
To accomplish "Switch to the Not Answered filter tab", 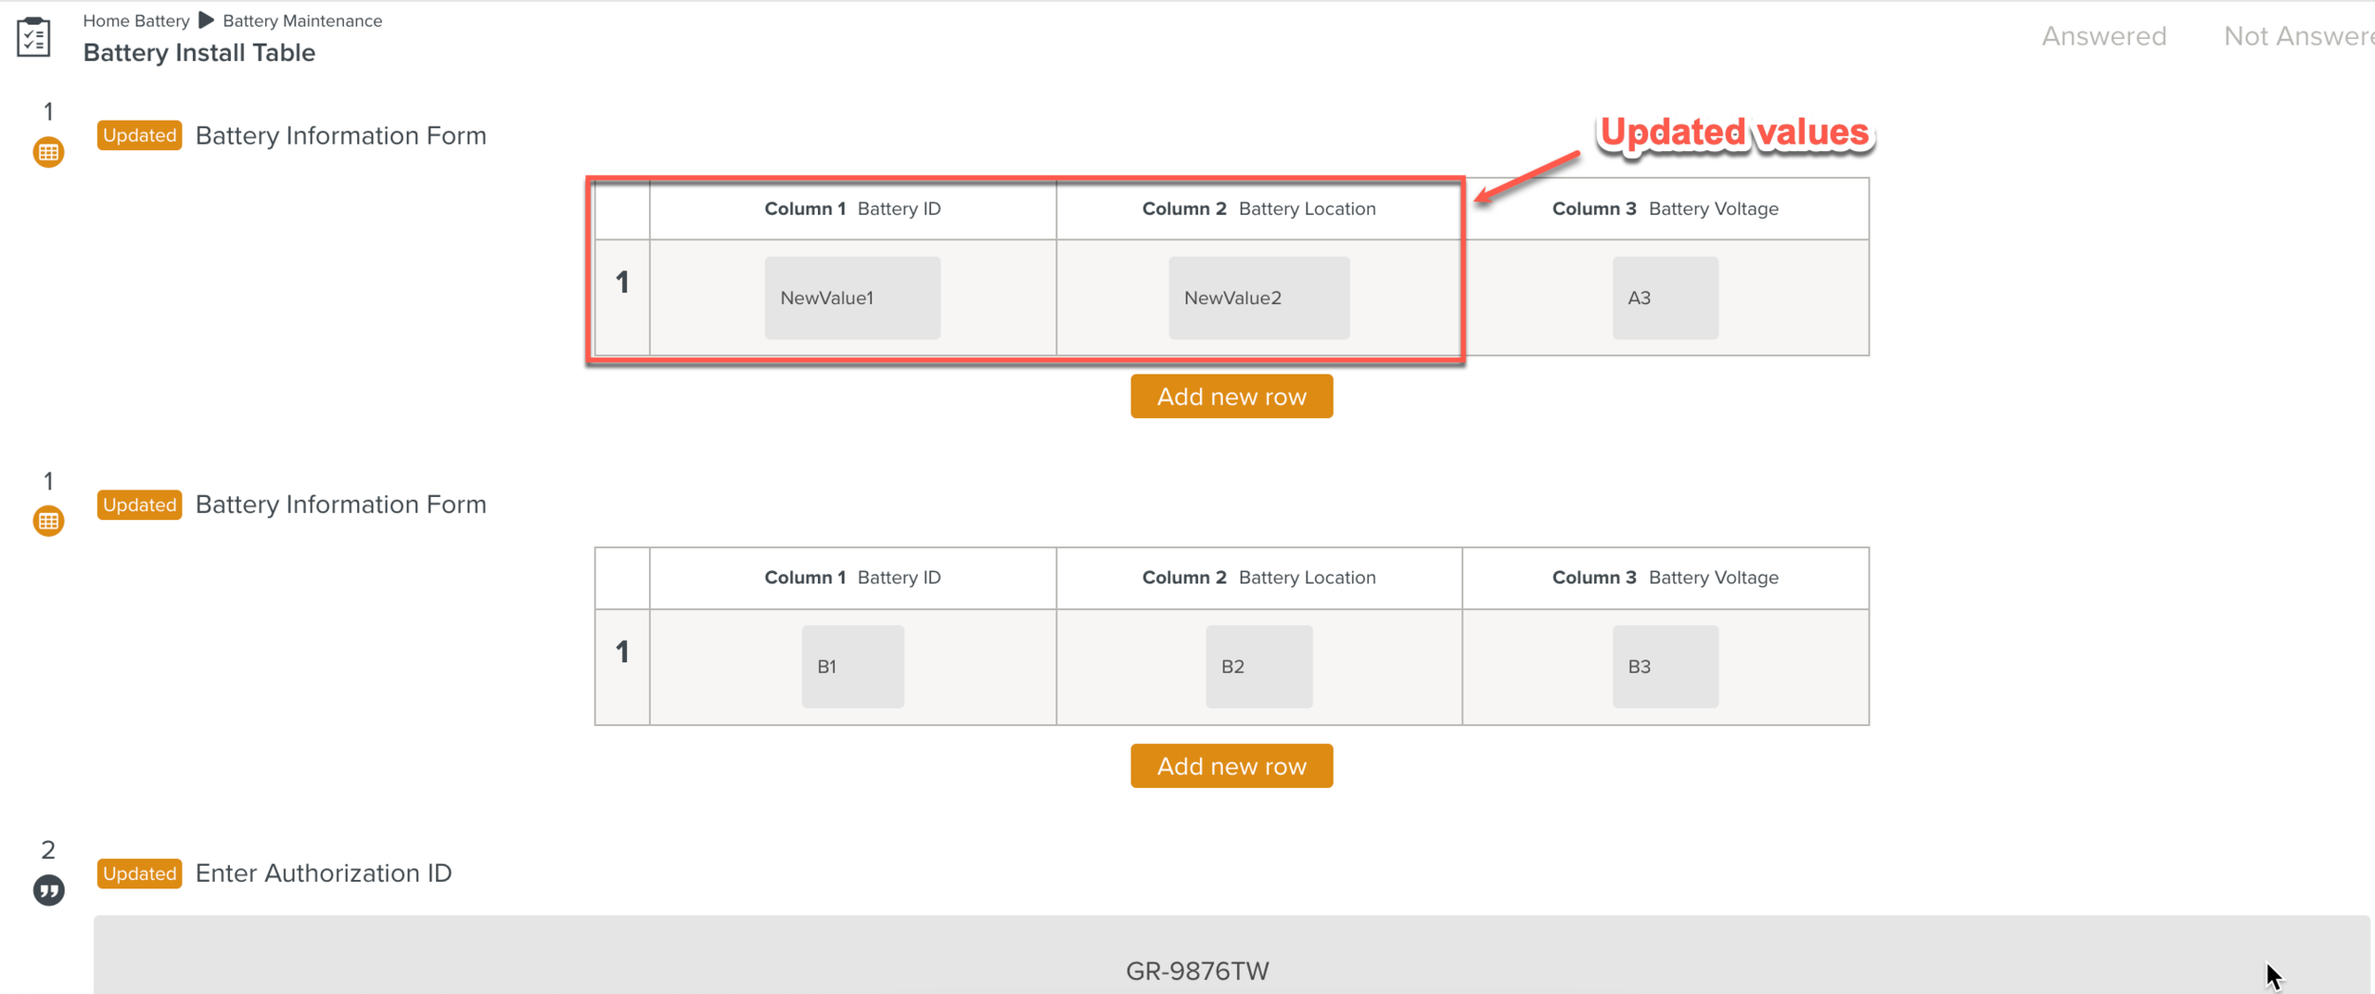I will coord(2297,36).
